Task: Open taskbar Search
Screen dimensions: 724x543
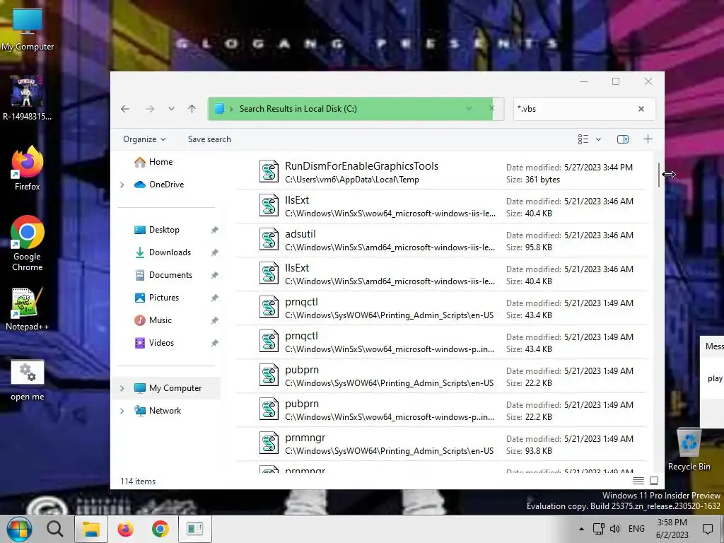Action: tap(55, 529)
